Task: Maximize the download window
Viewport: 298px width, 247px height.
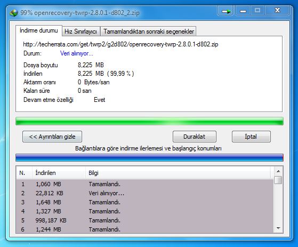Action: (257, 11)
